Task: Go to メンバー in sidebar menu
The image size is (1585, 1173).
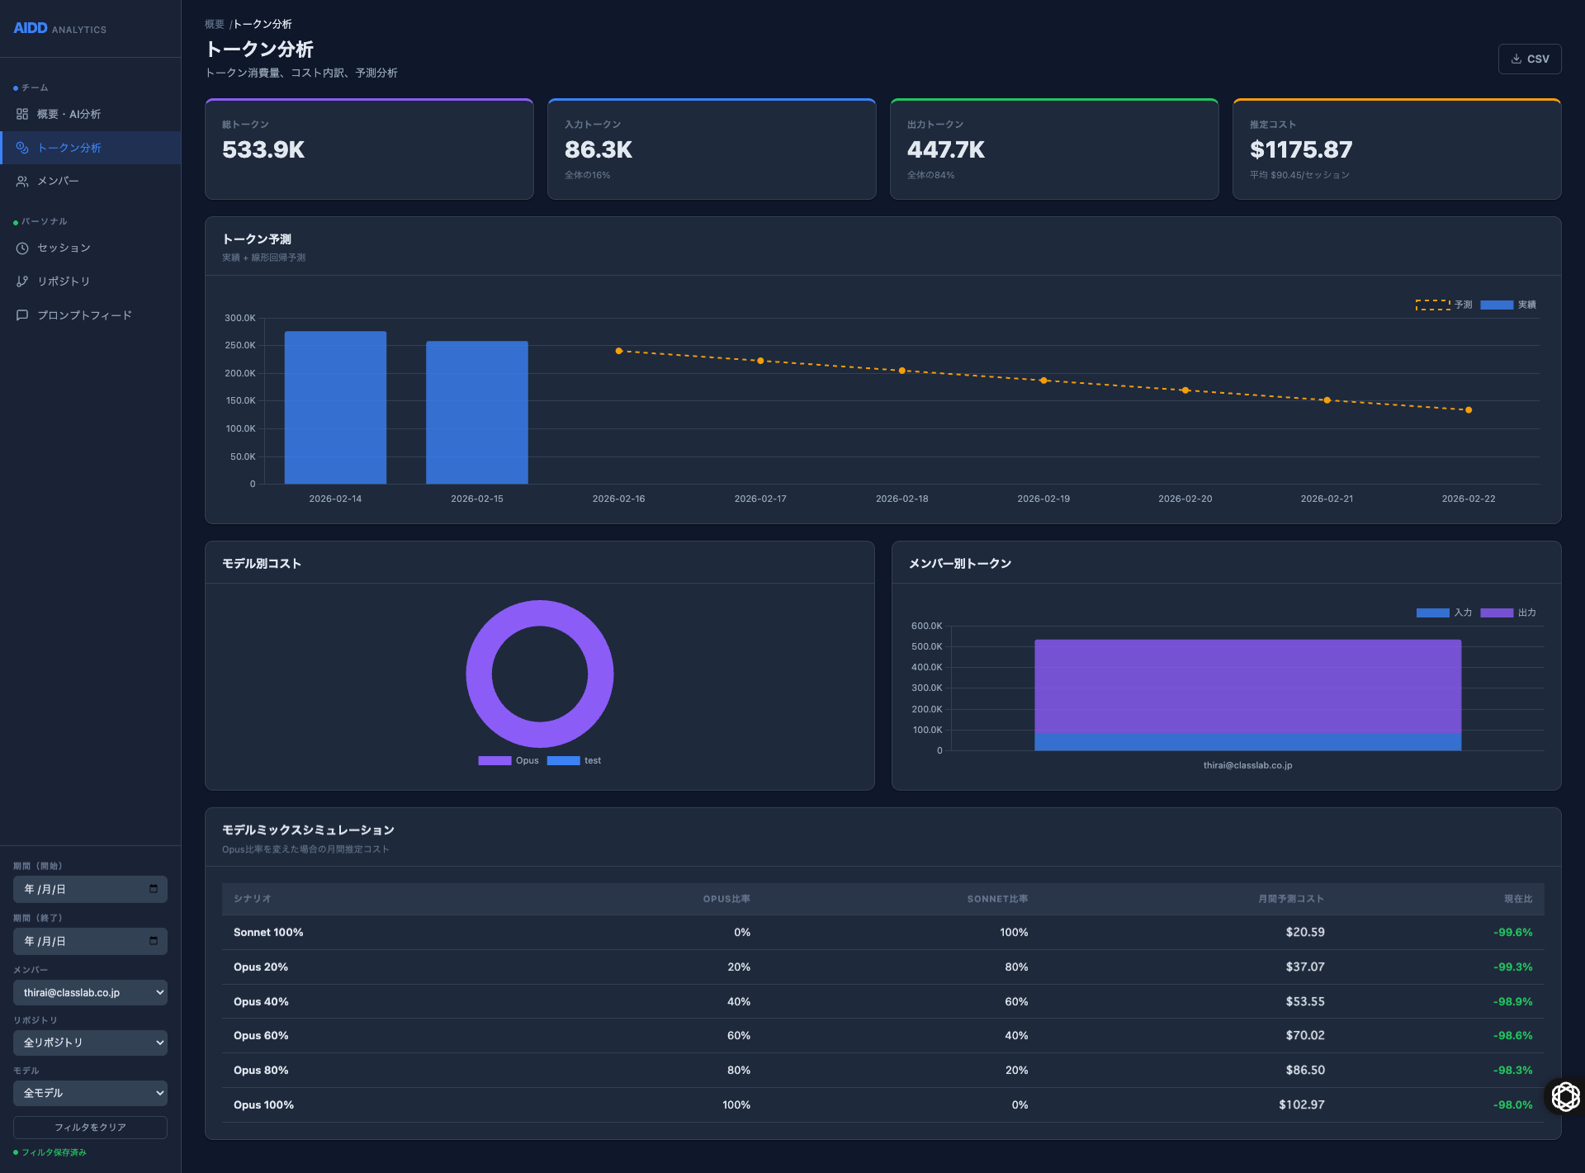Action: pos(58,182)
